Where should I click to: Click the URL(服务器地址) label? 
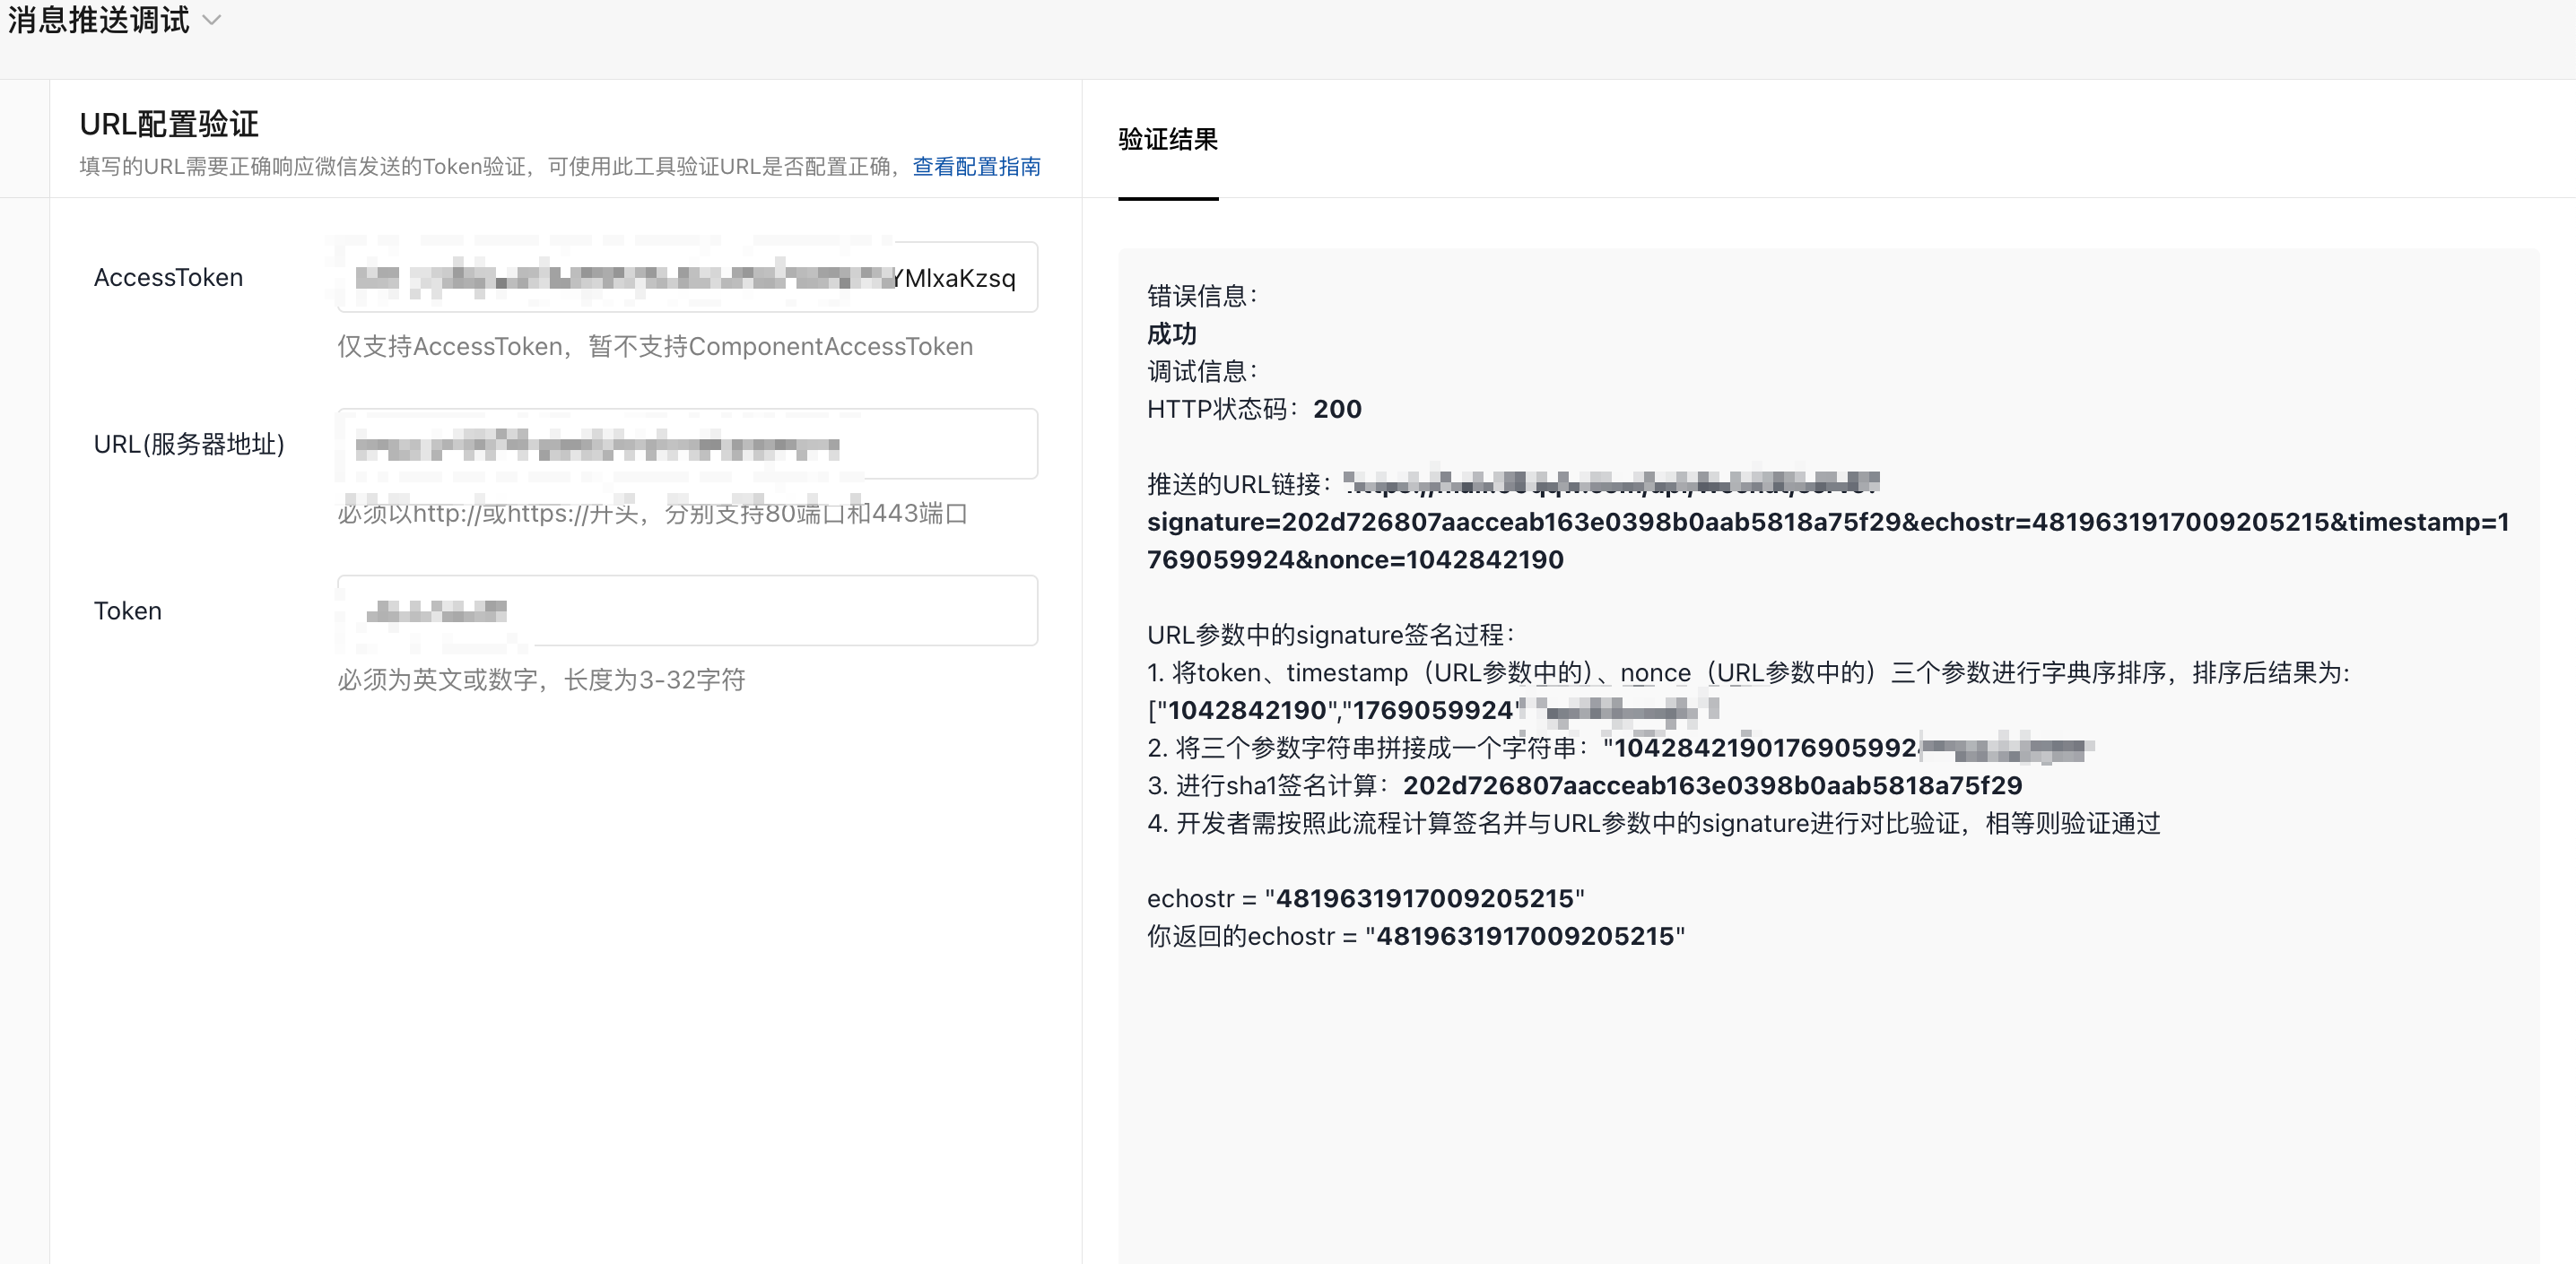tap(189, 444)
